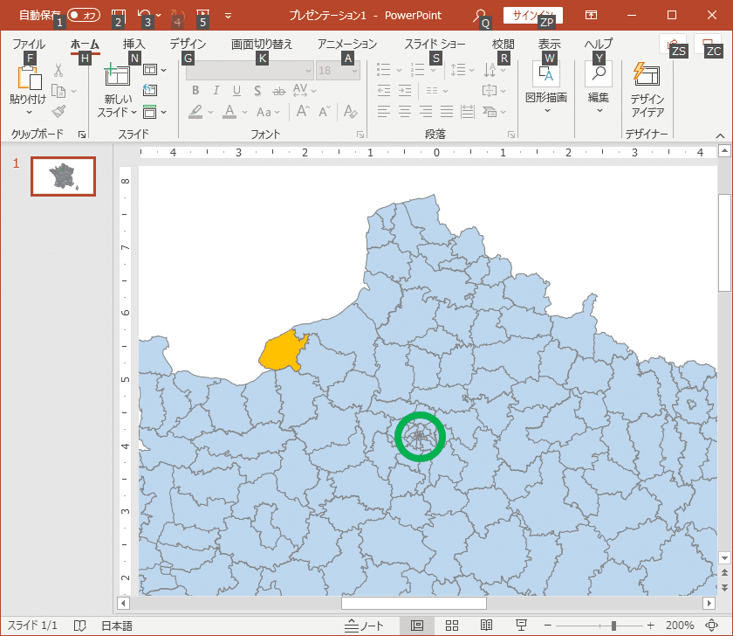Click the 200% zoom level
The image size is (733, 636).
[680, 626]
